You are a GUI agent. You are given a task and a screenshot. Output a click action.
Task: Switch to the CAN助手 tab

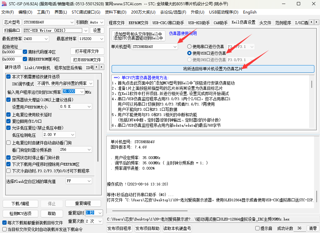pyautogui.click(x=221, y=23)
